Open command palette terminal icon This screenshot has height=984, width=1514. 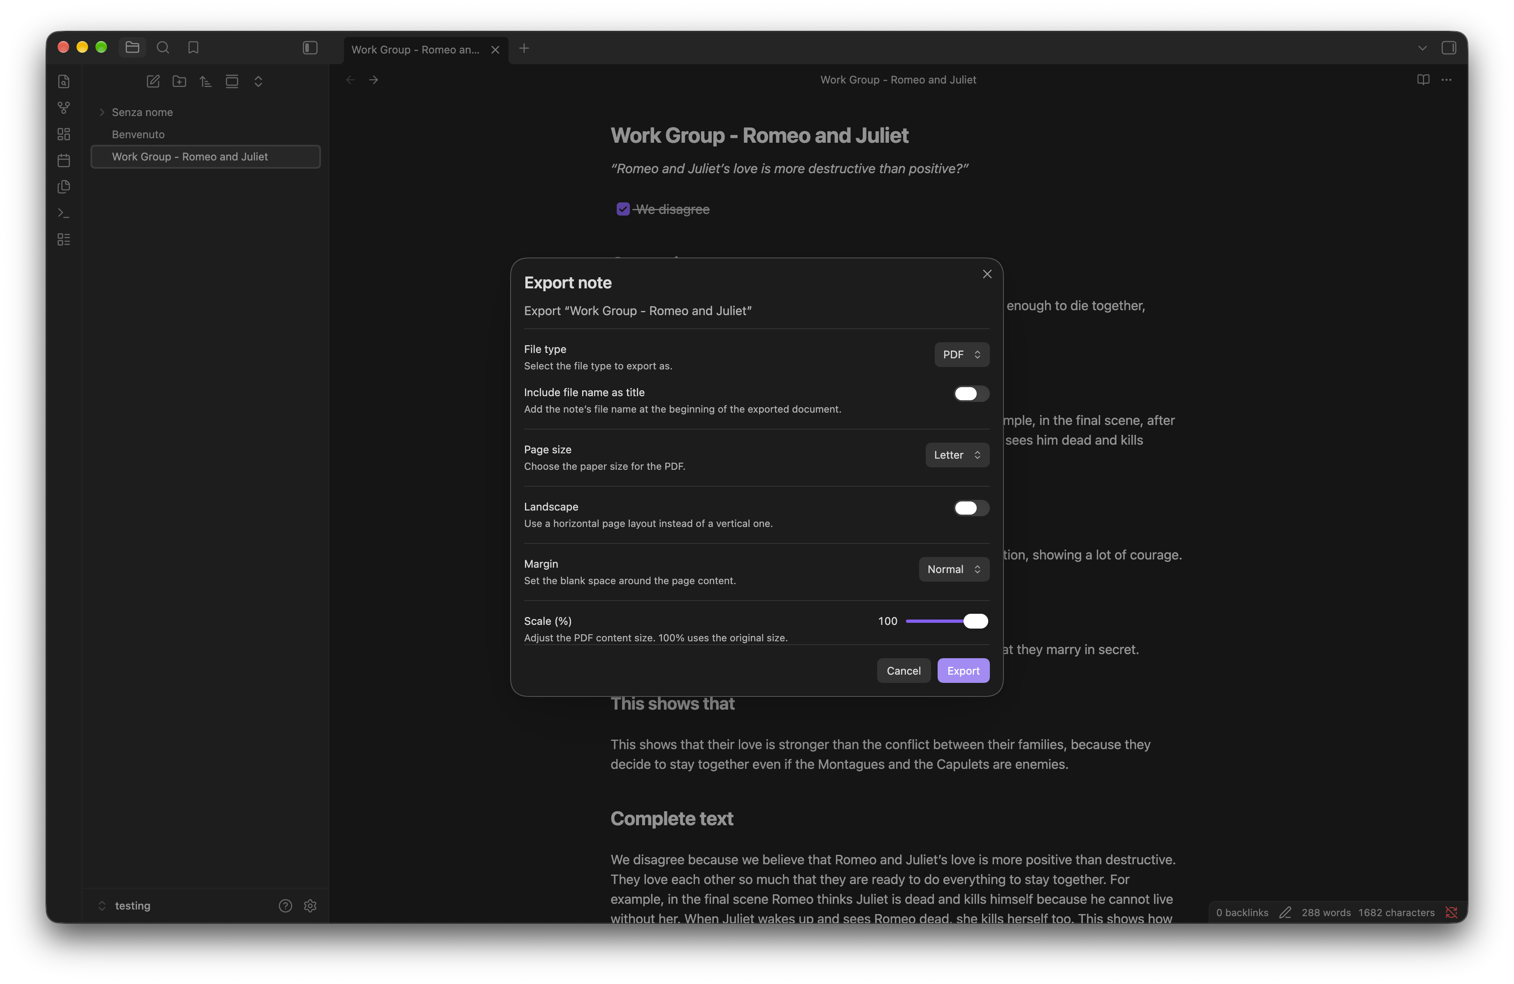pyautogui.click(x=64, y=213)
